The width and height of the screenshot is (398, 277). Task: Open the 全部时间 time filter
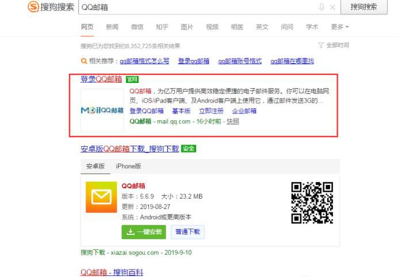(x=334, y=45)
